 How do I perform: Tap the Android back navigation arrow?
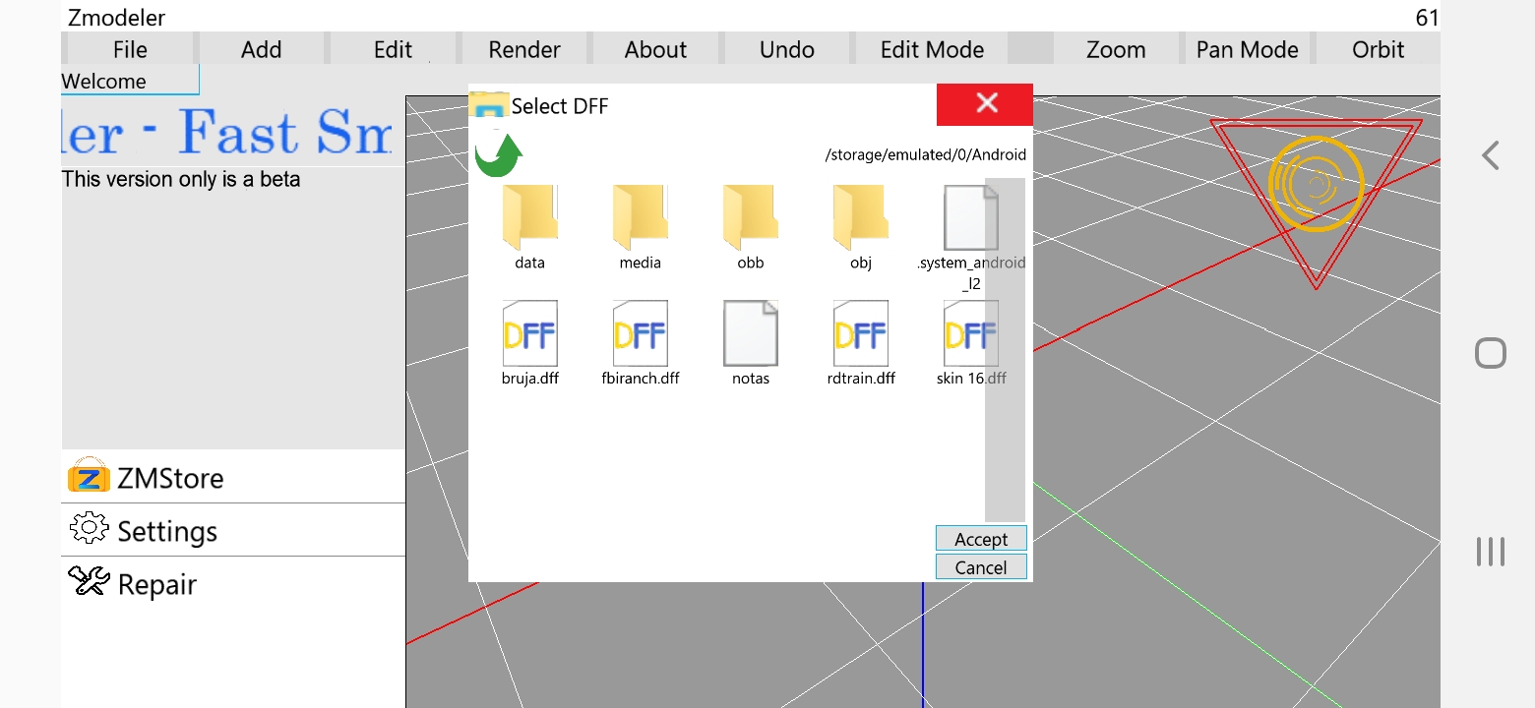[1491, 155]
